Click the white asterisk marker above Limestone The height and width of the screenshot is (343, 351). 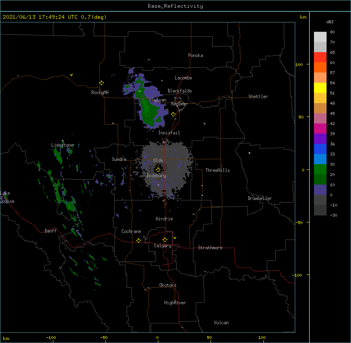(x=63, y=141)
